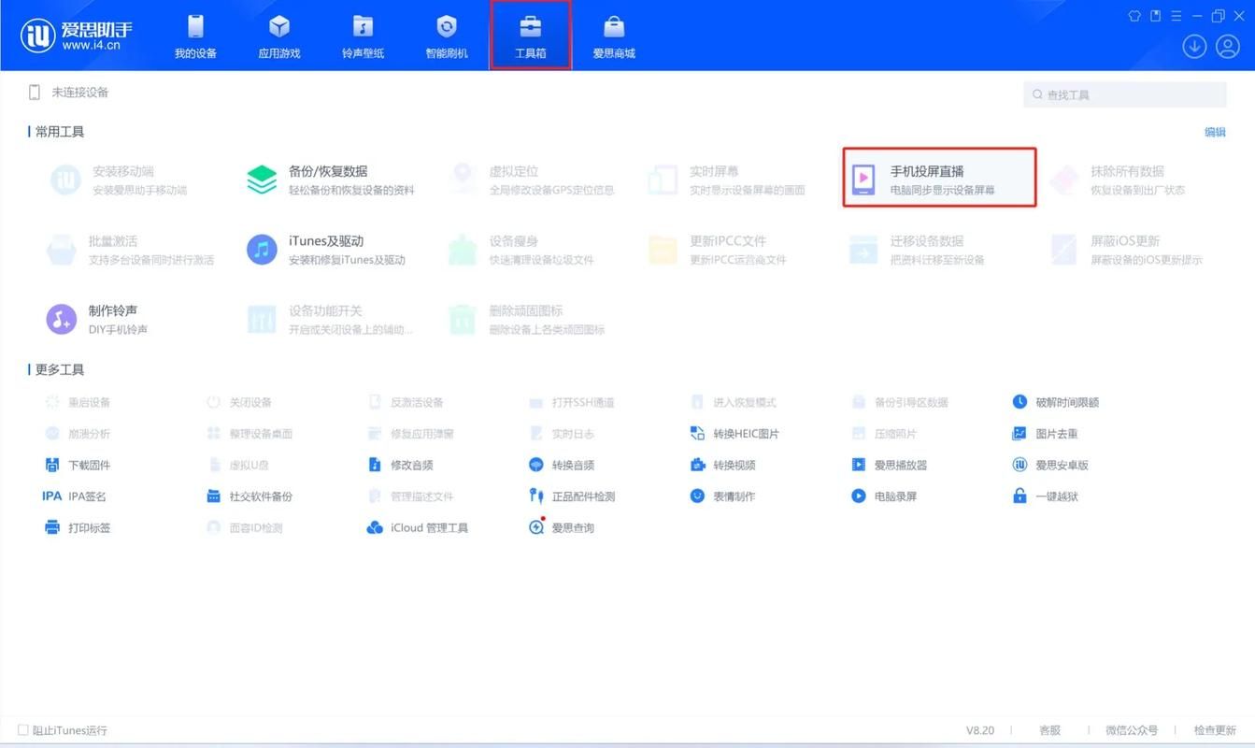
Task: Open the 转换音频 tool
Action: 562,465
